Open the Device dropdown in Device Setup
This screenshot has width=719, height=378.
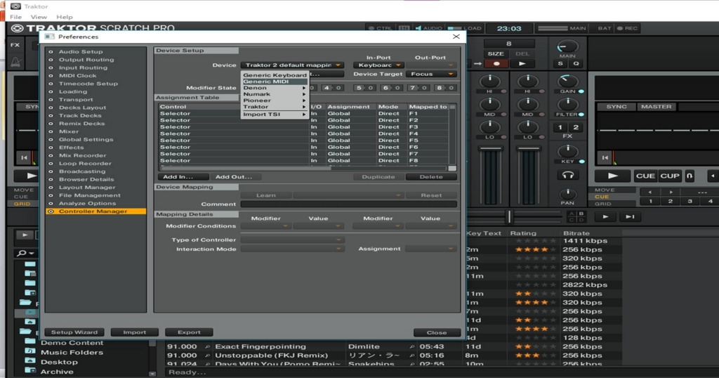tap(292, 65)
